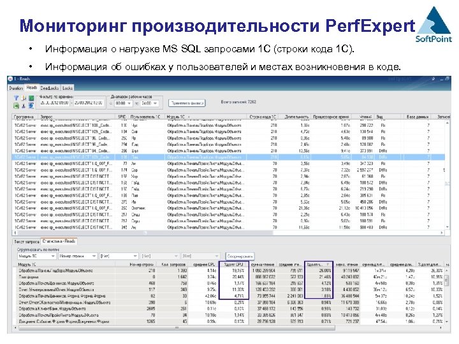Click the application icon in the window title bar

click(x=11, y=79)
